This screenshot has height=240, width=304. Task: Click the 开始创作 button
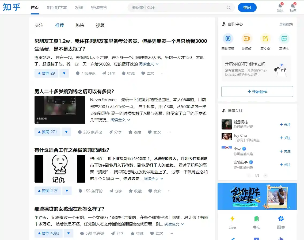click(x=257, y=92)
